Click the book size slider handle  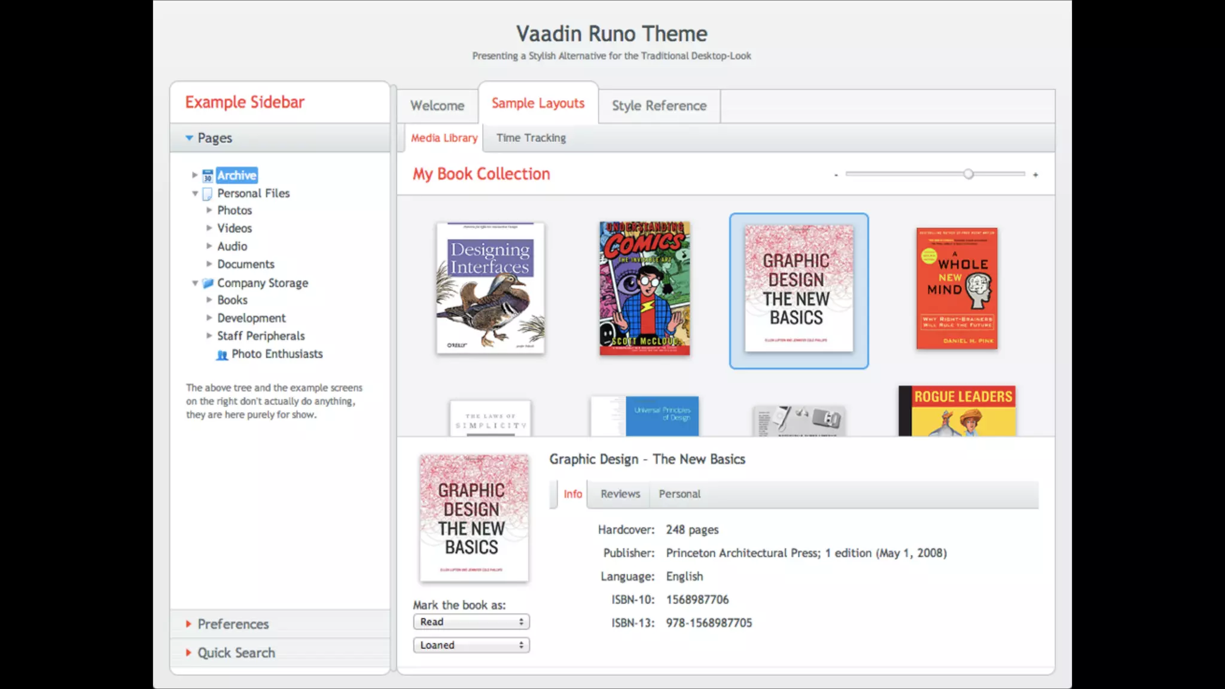pos(968,174)
